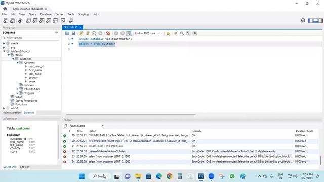Click the output panel copy icon
324x182 pixels.
[65, 126]
